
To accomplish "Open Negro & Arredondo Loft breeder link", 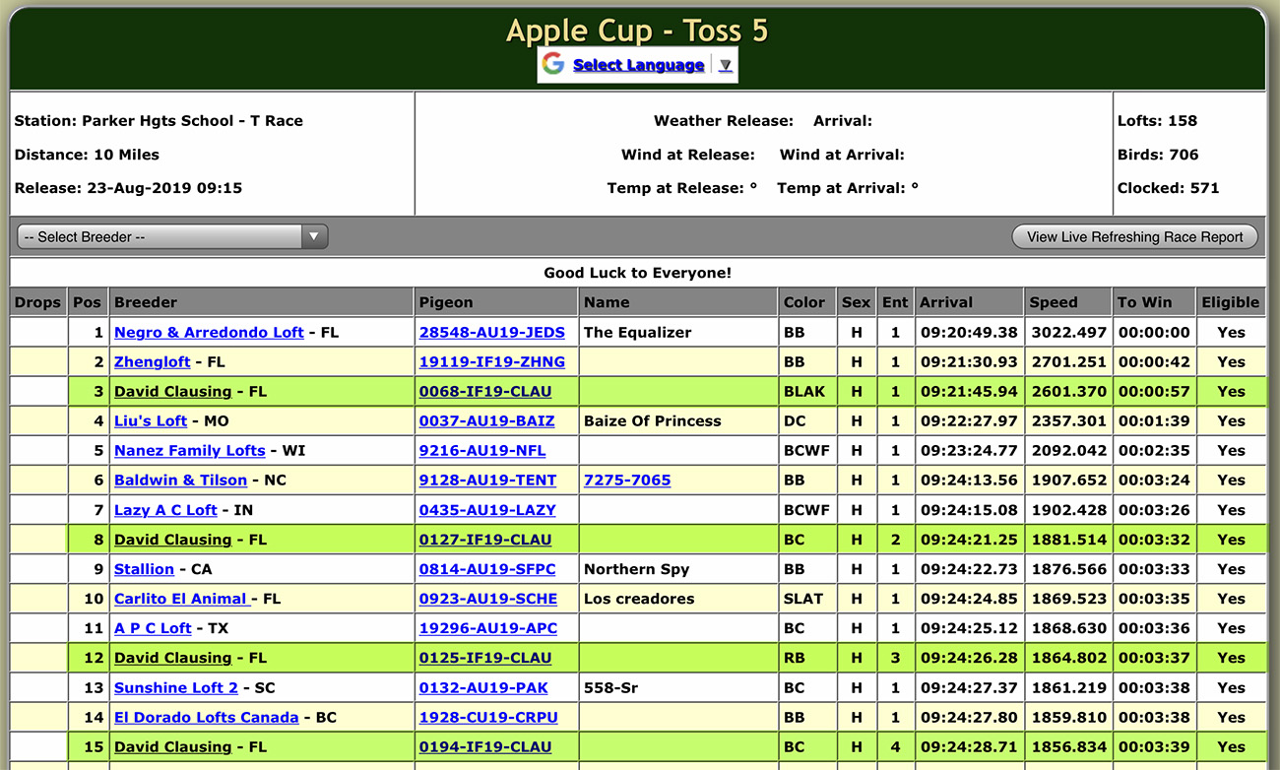I will tap(209, 332).
